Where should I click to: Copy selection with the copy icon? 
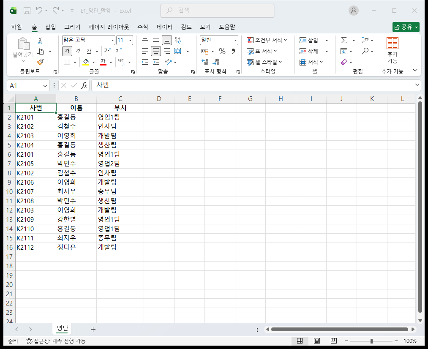click(40, 51)
